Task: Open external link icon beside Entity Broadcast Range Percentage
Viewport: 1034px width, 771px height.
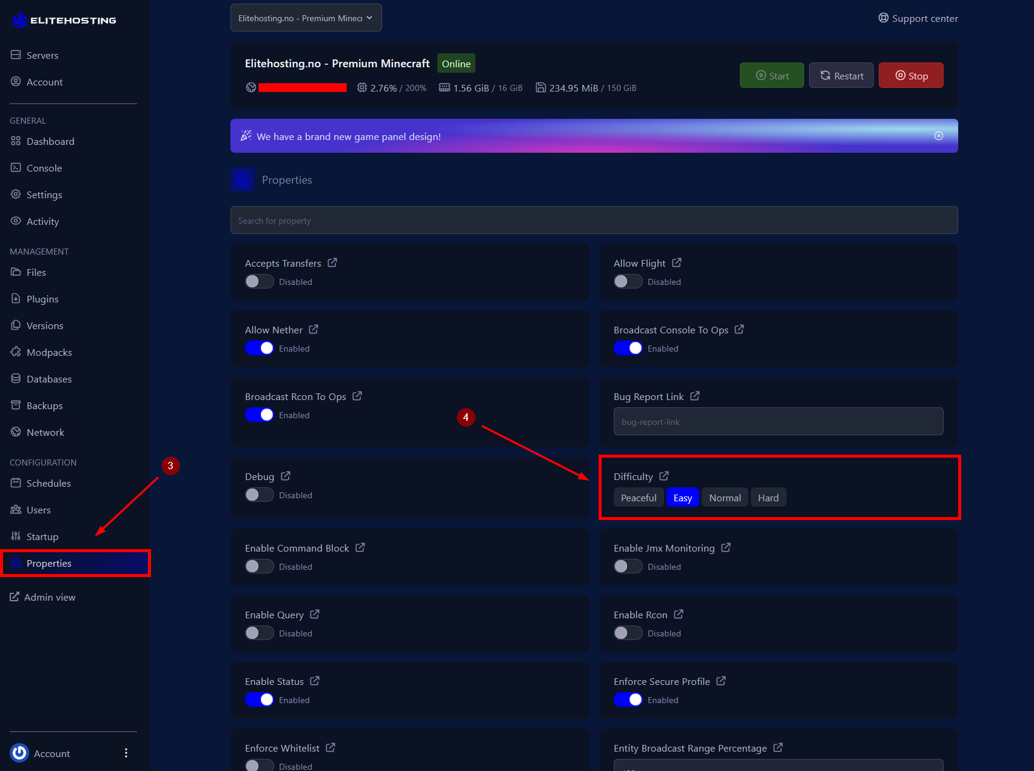Action: click(x=778, y=747)
